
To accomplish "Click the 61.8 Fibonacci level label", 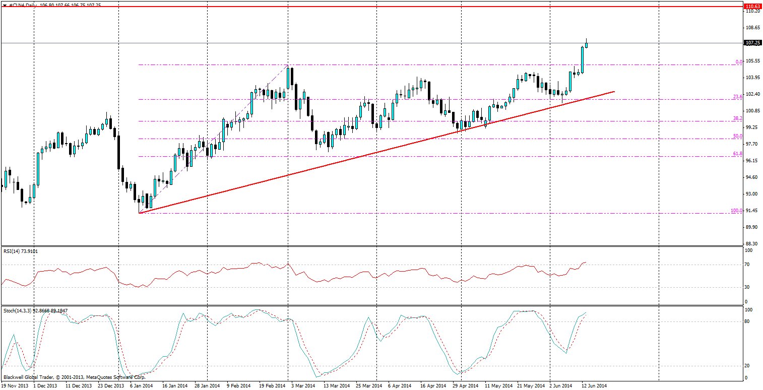I will (737, 154).
